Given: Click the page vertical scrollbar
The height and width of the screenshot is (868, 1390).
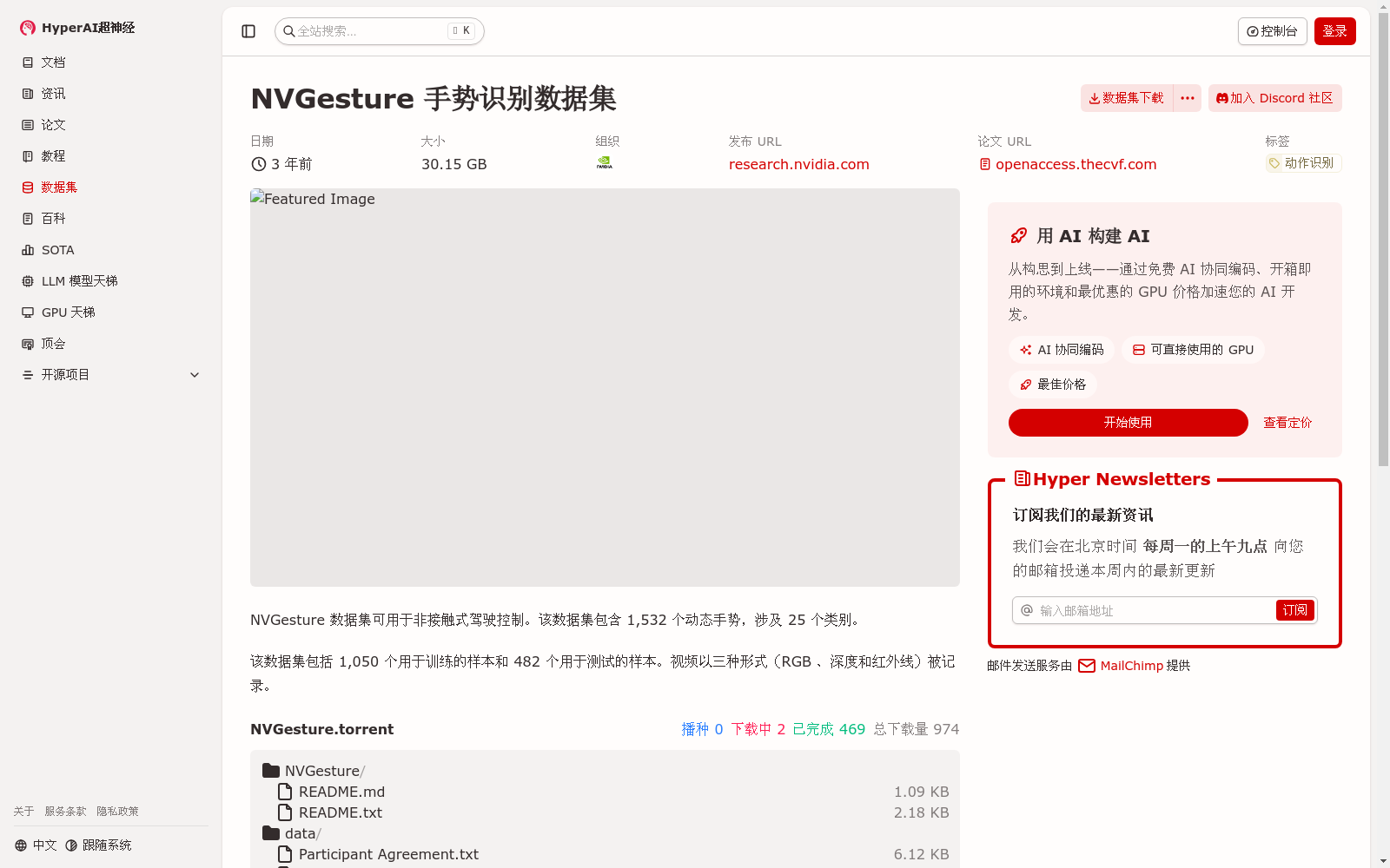Looking at the screenshot, I should [x=1383, y=240].
